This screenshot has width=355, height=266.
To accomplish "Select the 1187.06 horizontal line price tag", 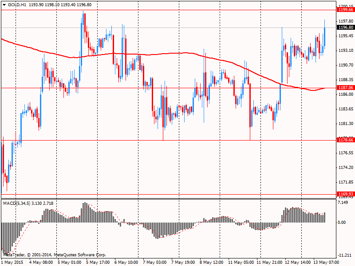I will [346, 88].
